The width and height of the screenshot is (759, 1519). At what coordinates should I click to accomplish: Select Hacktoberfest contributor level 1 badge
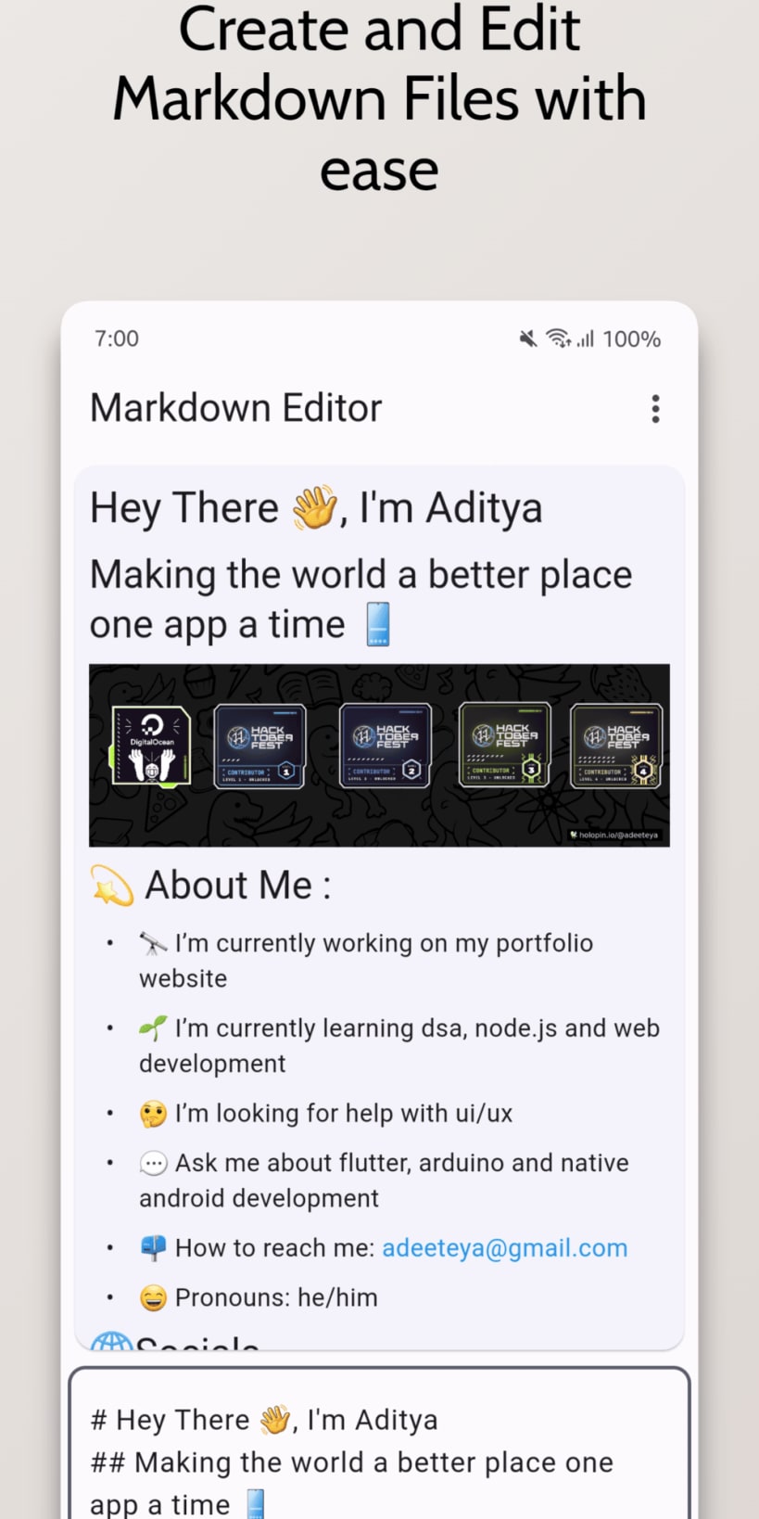tap(259, 746)
